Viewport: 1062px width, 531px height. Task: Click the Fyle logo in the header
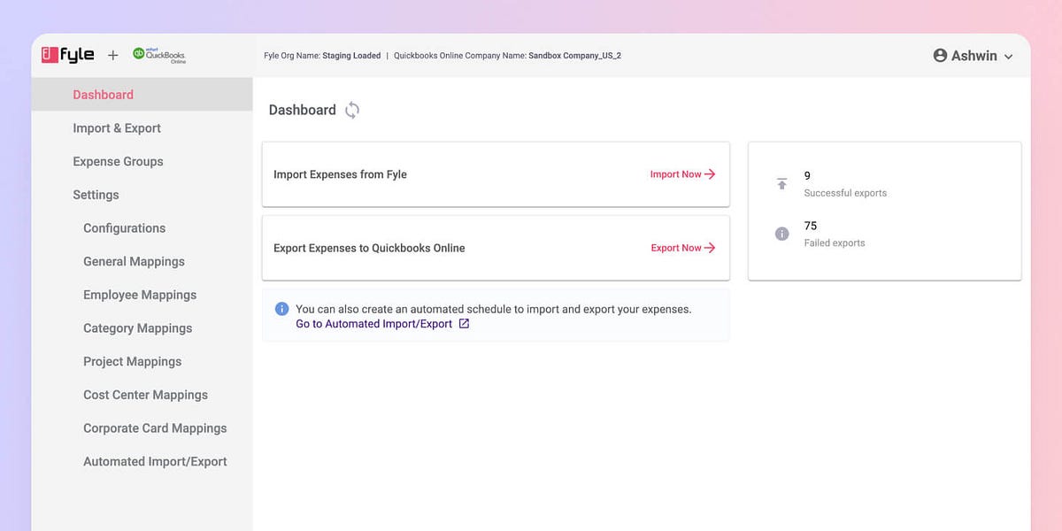[x=69, y=54]
